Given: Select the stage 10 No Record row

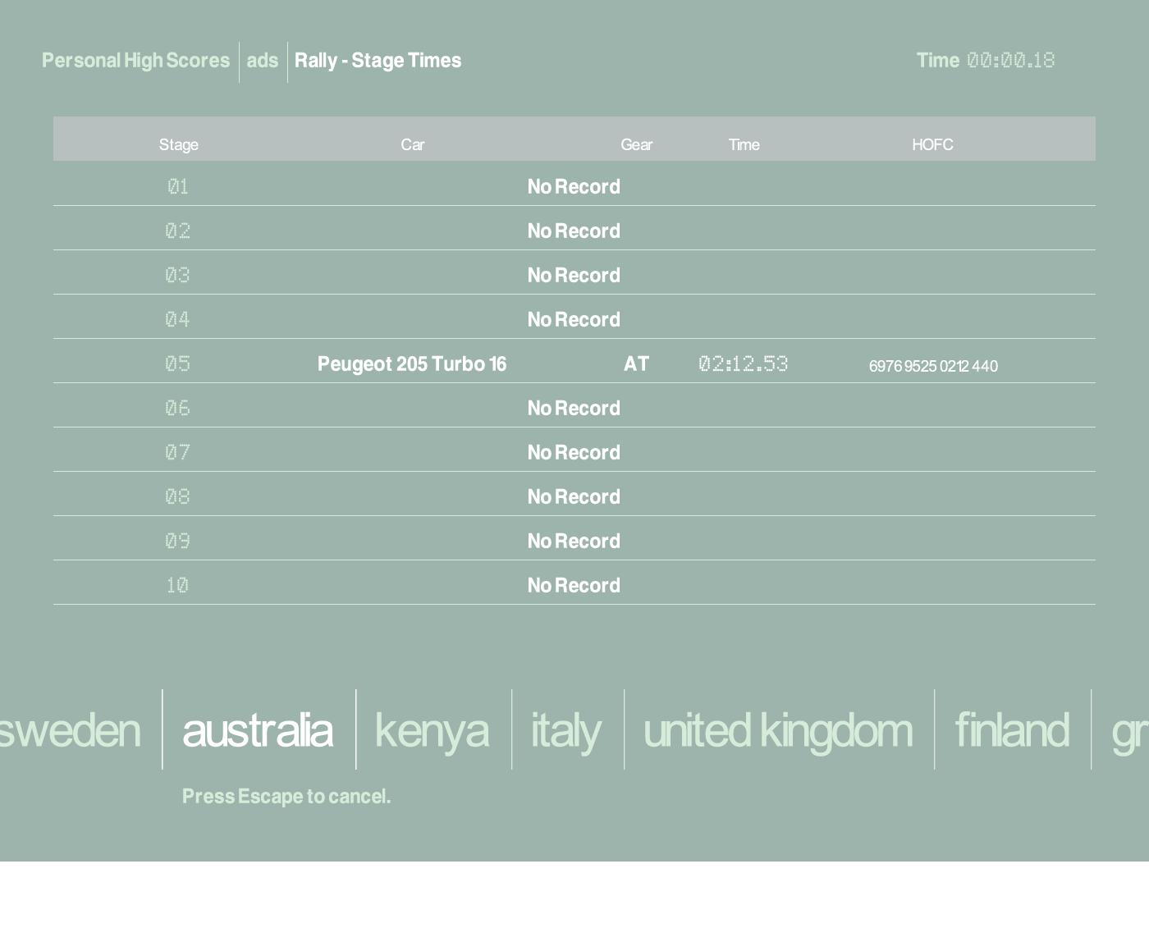Looking at the screenshot, I should 573,586.
